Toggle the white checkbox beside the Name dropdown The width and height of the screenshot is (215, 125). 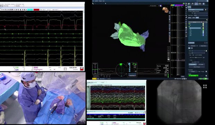(x=206, y=51)
